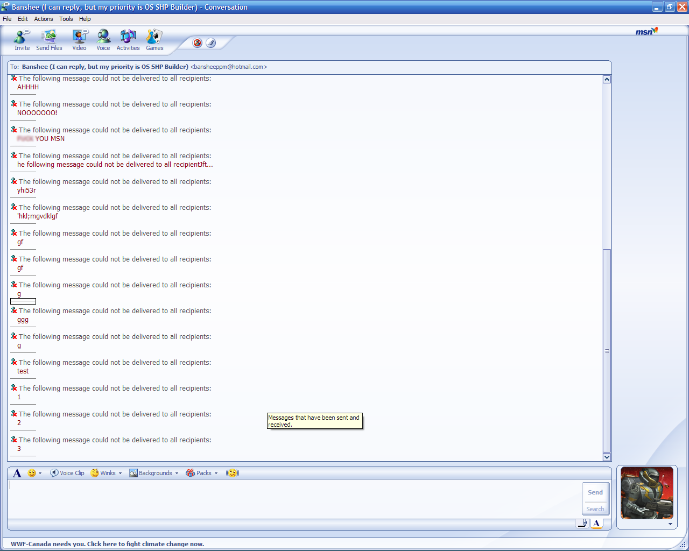Click the undelivered message AHHHH
Image resolution: width=689 pixels, height=551 pixels.
[28, 87]
